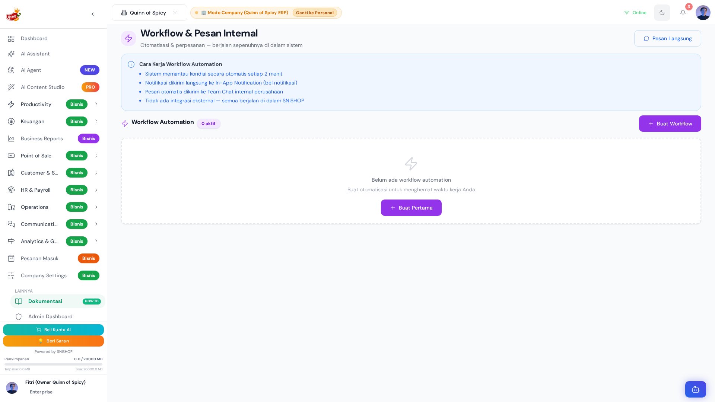Click the Online status indicator
Screen dimensions: 715x402
click(x=635, y=13)
